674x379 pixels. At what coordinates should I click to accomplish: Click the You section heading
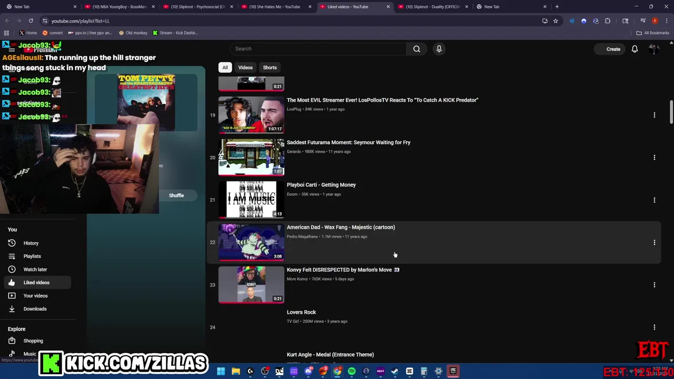[12, 230]
